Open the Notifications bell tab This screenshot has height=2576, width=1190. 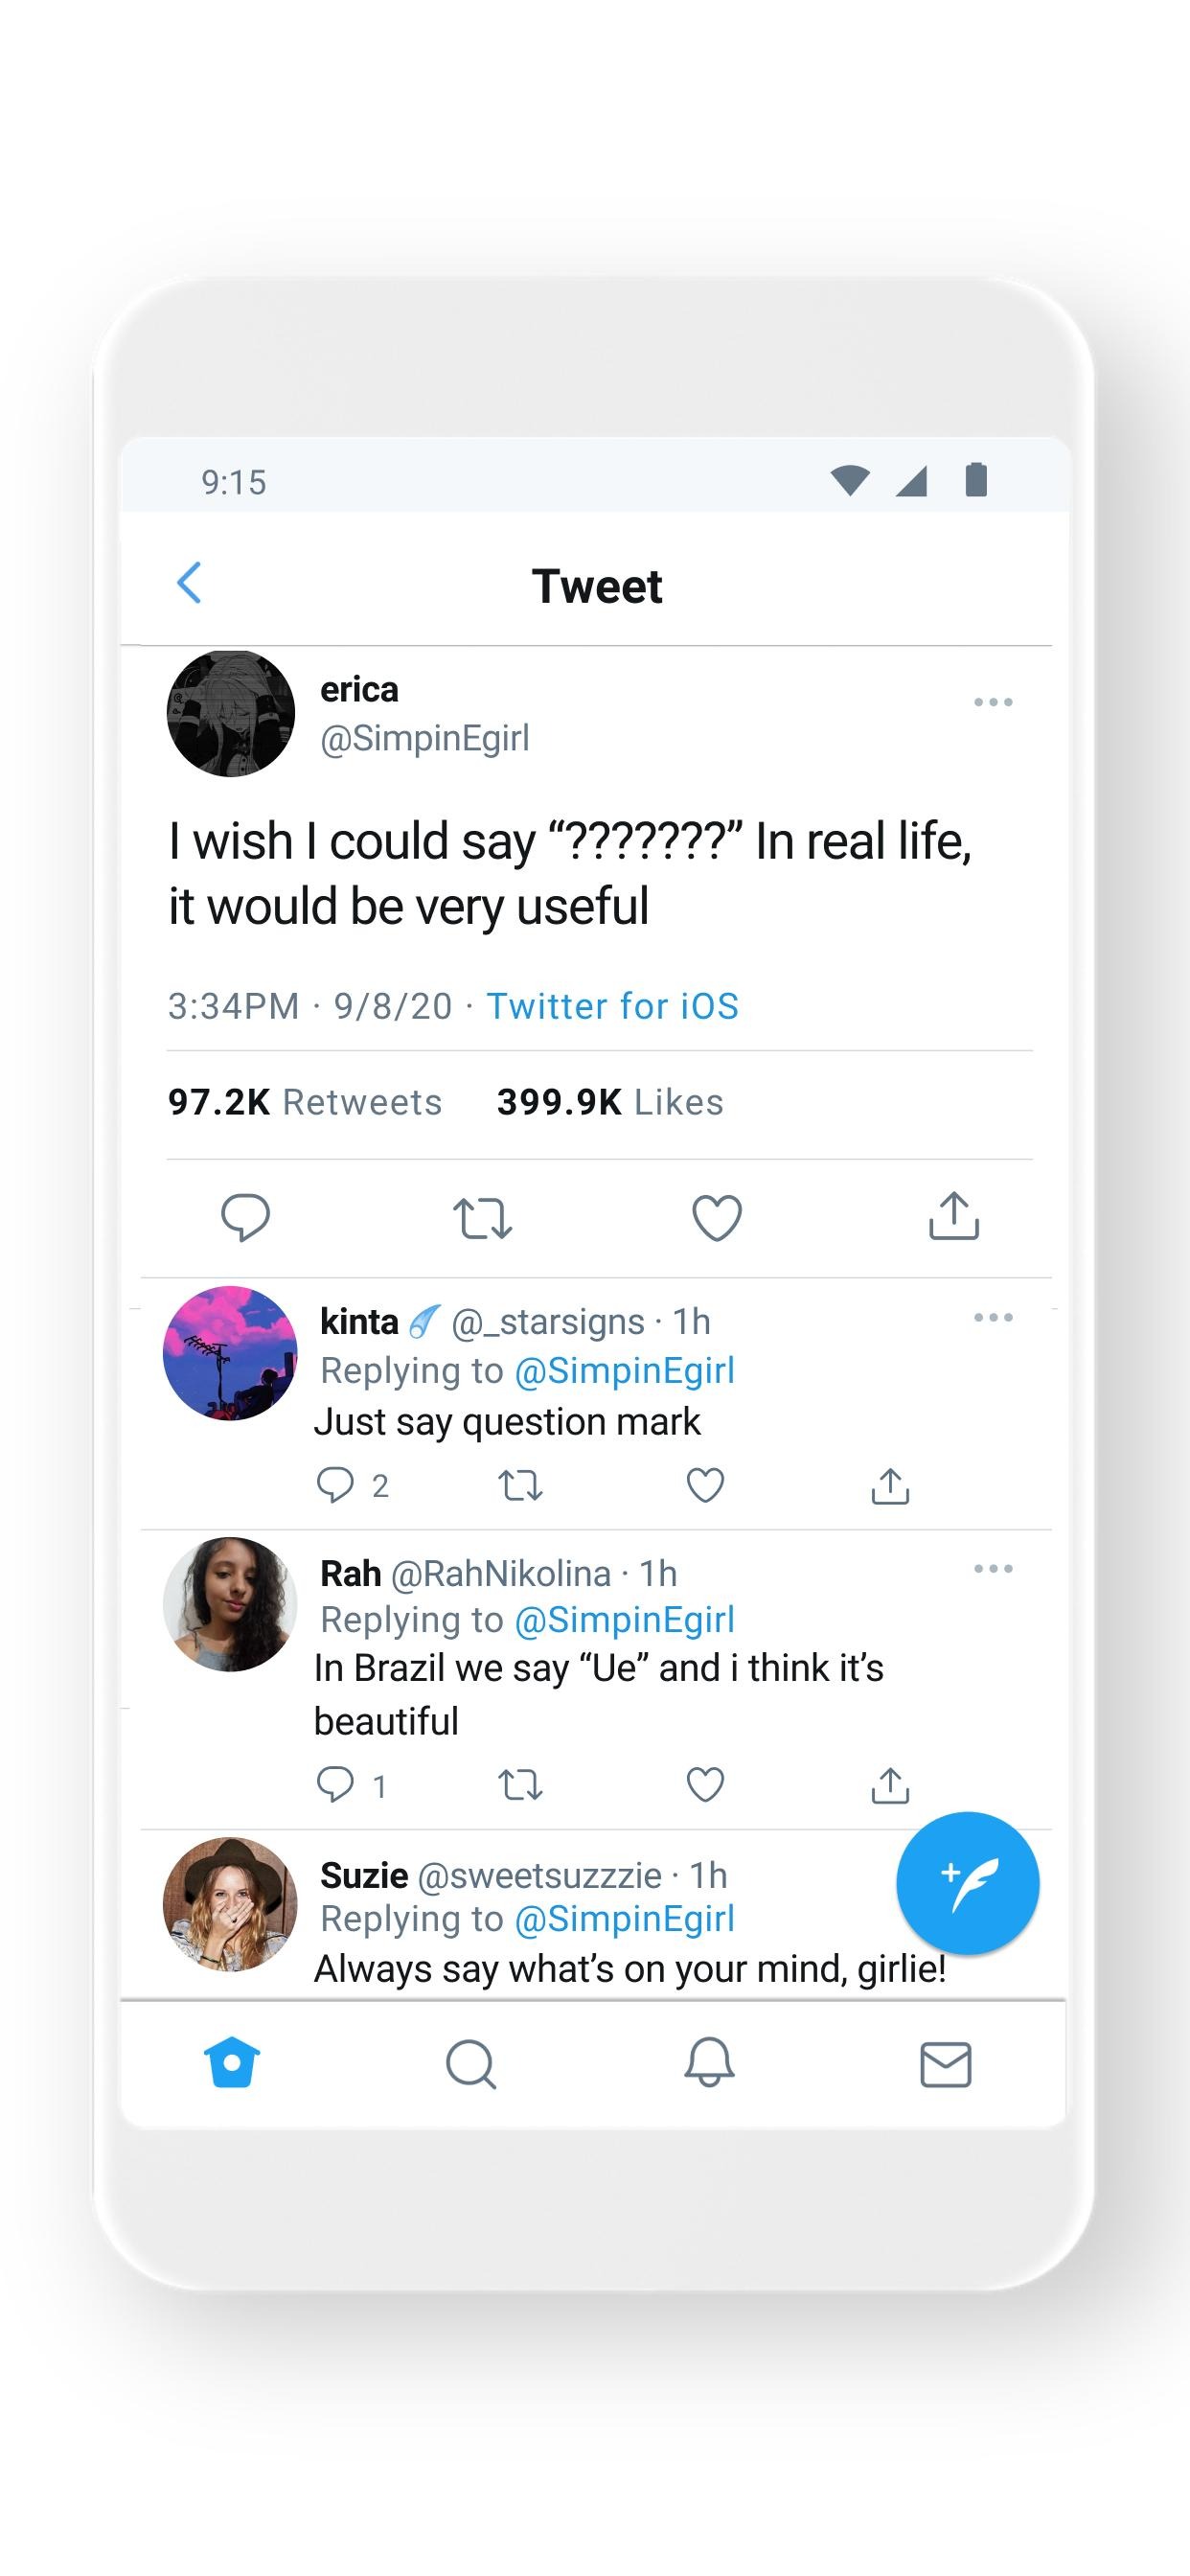(x=709, y=2064)
